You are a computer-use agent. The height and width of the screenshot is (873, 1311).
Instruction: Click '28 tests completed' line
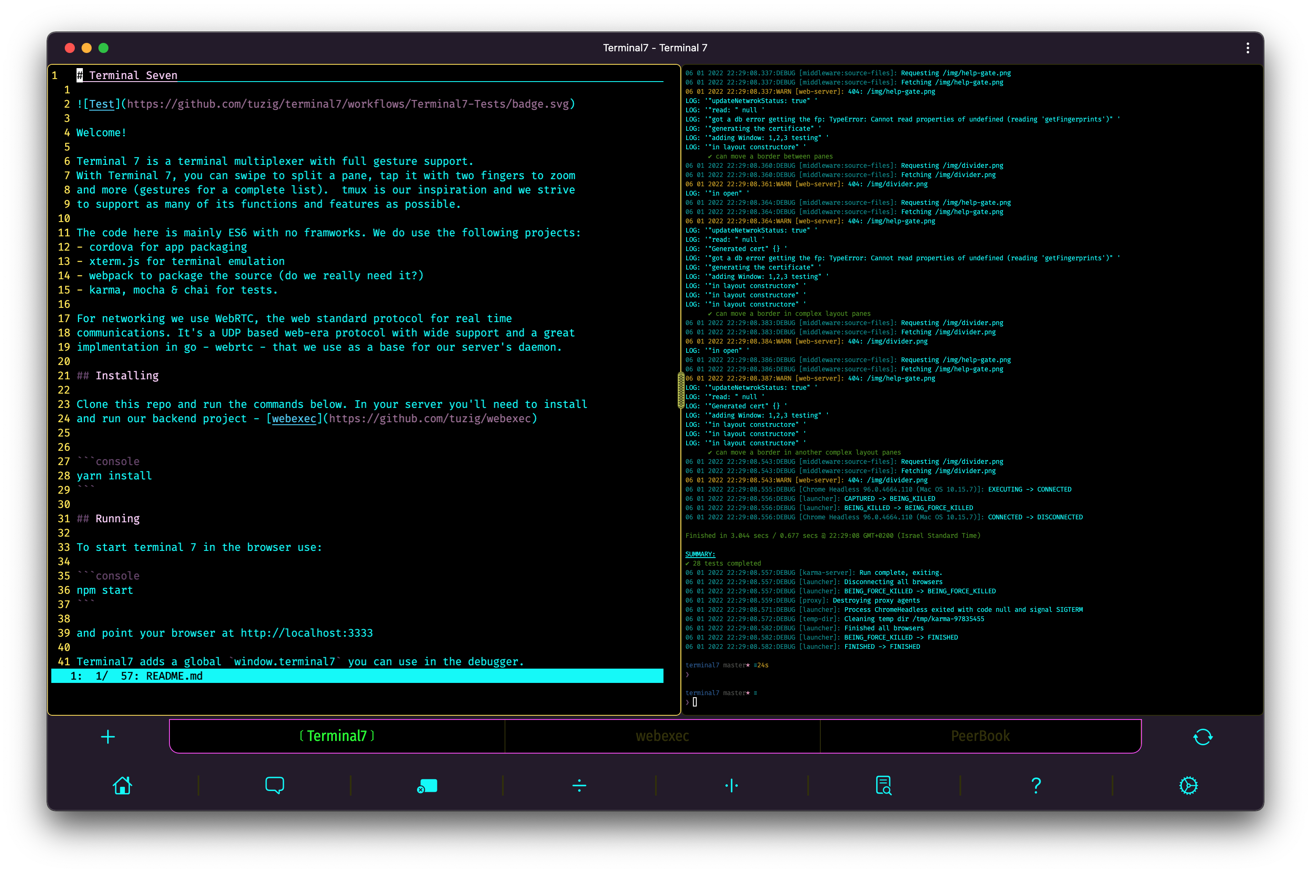[723, 563]
